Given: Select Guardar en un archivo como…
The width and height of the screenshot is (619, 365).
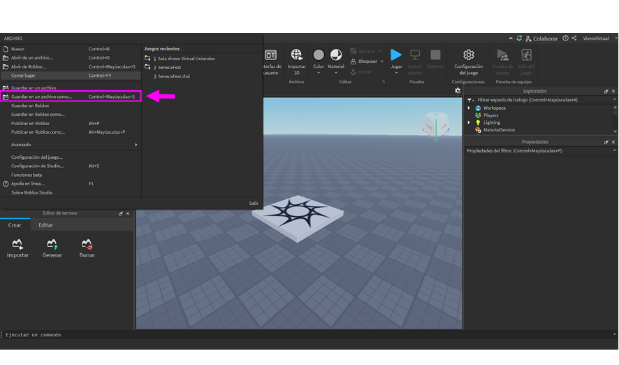Looking at the screenshot, I should [x=42, y=96].
